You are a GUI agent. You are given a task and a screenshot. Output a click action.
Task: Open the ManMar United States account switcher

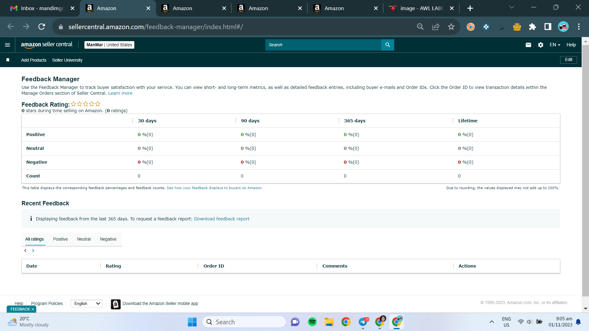coord(109,45)
